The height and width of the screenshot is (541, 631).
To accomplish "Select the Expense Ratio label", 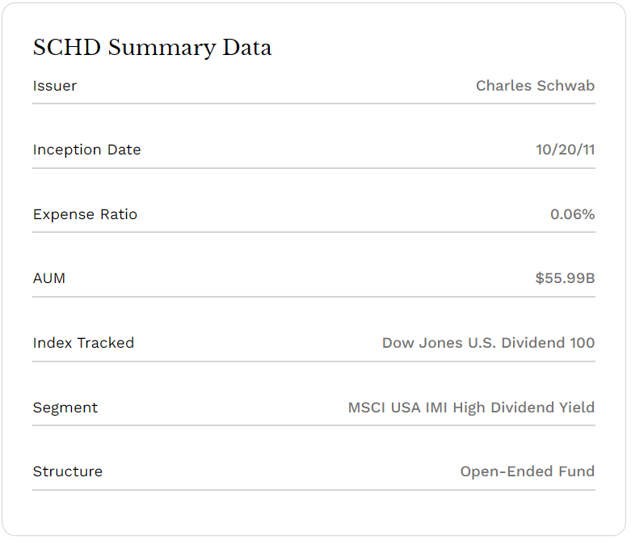I will (85, 214).
